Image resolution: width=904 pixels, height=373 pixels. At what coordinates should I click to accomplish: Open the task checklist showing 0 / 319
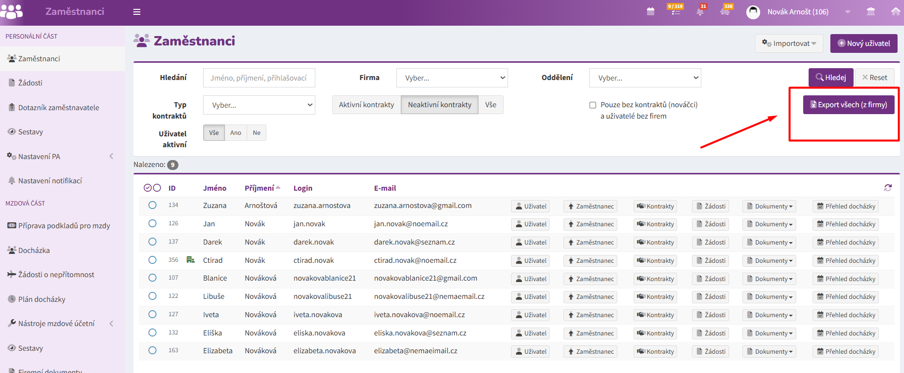click(675, 11)
